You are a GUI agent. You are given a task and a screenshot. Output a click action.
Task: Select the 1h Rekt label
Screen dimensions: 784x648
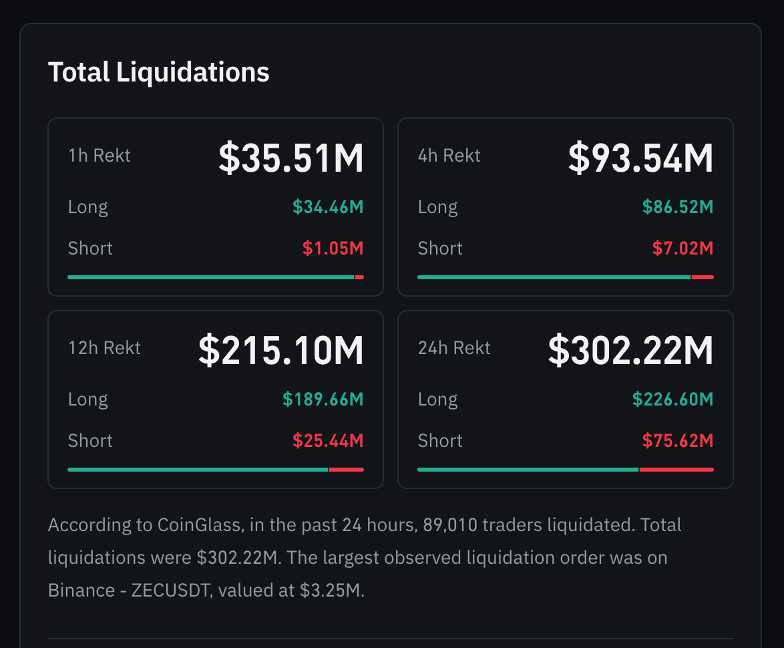coord(99,156)
